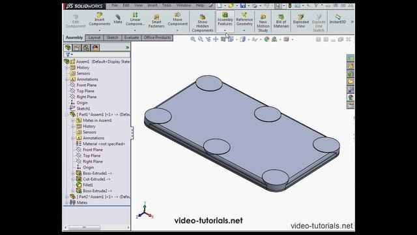Viewport: 417px width, 235px height.
Task: Create a New Motion Study
Action: click(x=263, y=23)
